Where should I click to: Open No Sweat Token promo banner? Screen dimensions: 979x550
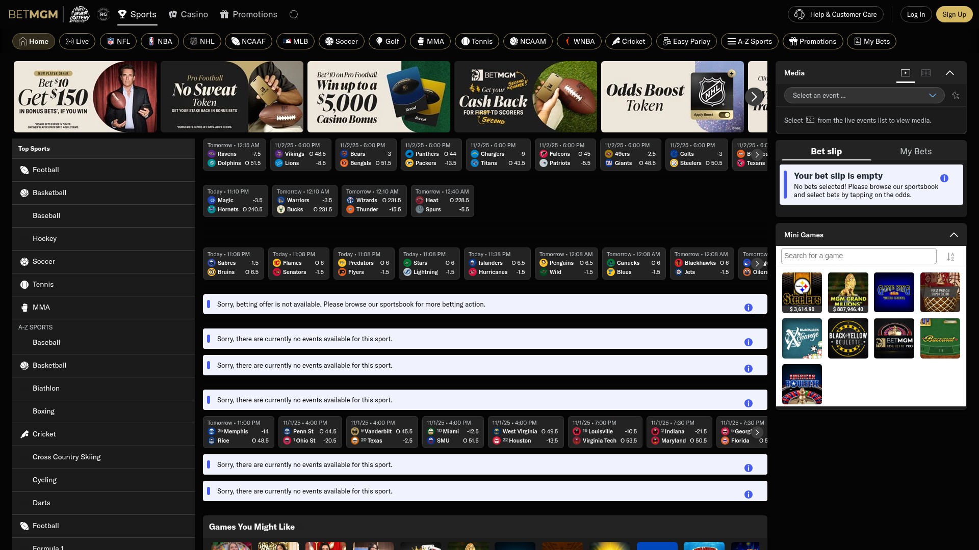[232, 97]
